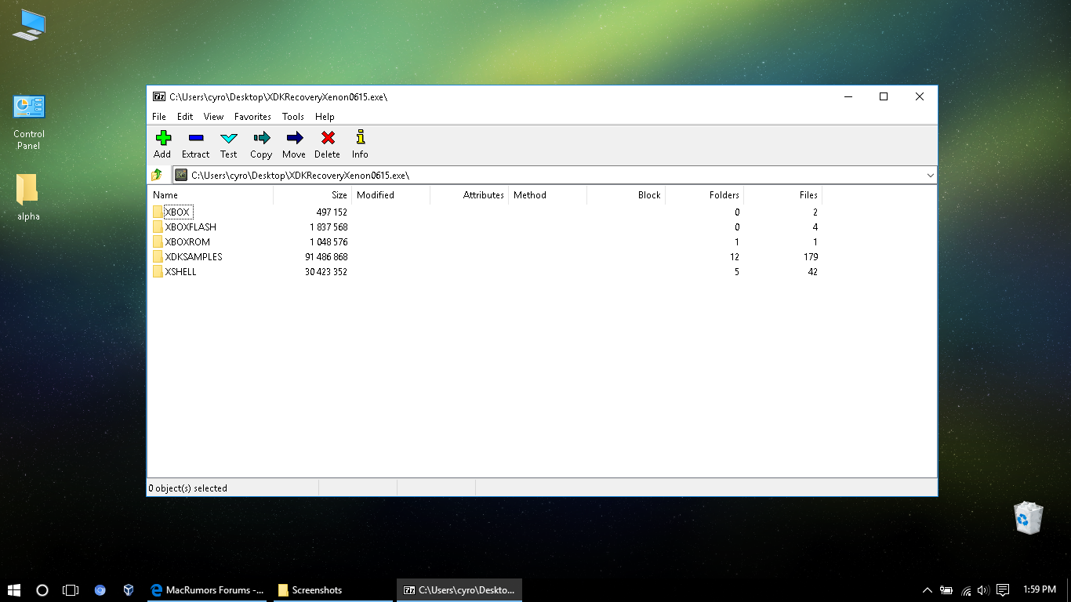The height and width of the screenshot is (602, 1071).
Task: Click the Extract toolbar icon
Action: tap(196, 138)
